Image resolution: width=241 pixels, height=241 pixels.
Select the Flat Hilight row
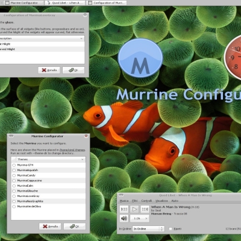coord(42,44)
